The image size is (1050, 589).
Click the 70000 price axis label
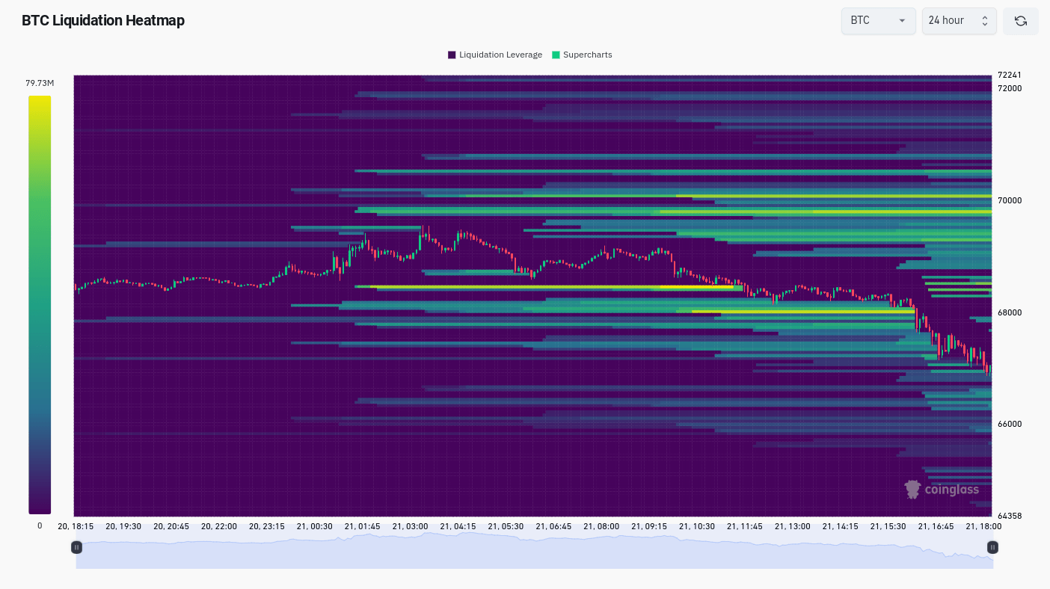click(x=1010, y=200)
